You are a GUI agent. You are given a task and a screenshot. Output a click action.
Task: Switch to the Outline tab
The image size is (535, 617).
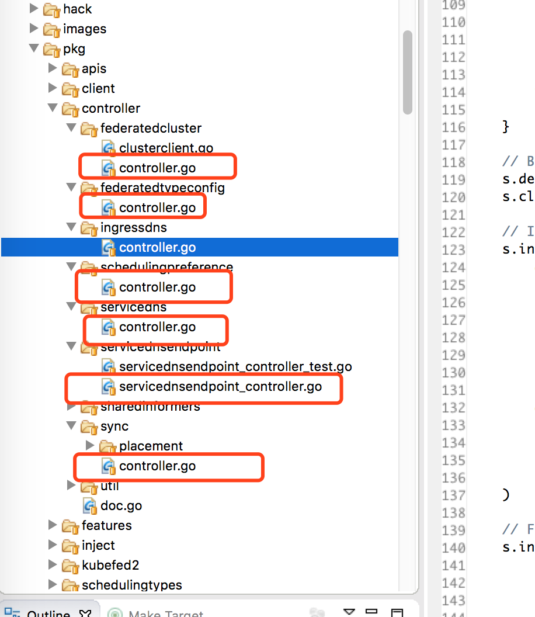pos(48,613)
